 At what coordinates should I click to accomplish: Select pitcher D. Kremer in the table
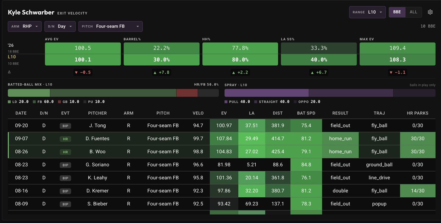point(97,191)
